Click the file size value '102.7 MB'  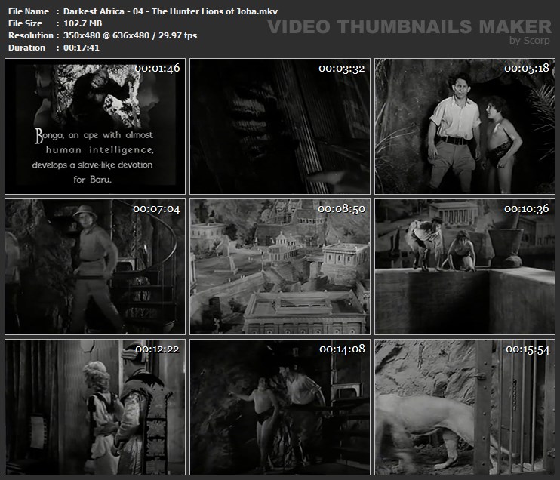[x=82, y=23]
